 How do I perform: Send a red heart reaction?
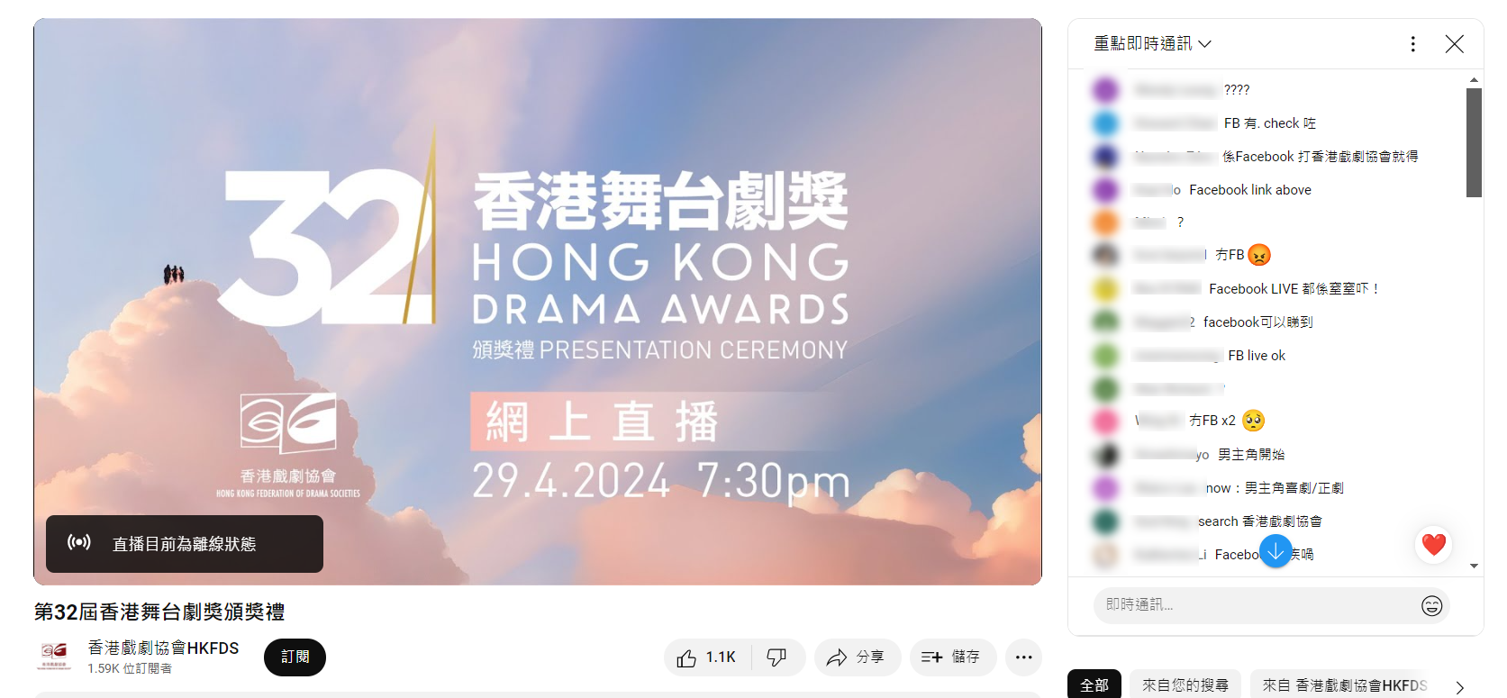[x=1433, y=545]
